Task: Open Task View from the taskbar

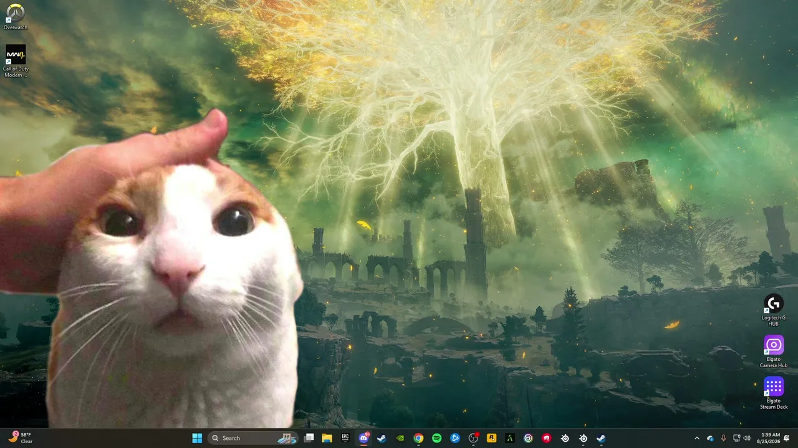Action: (x=309, y=438)
